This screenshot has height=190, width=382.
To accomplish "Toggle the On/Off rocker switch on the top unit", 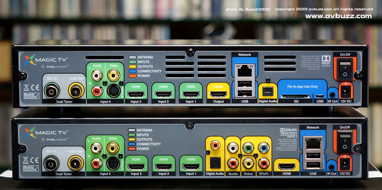I will (345, 69).
